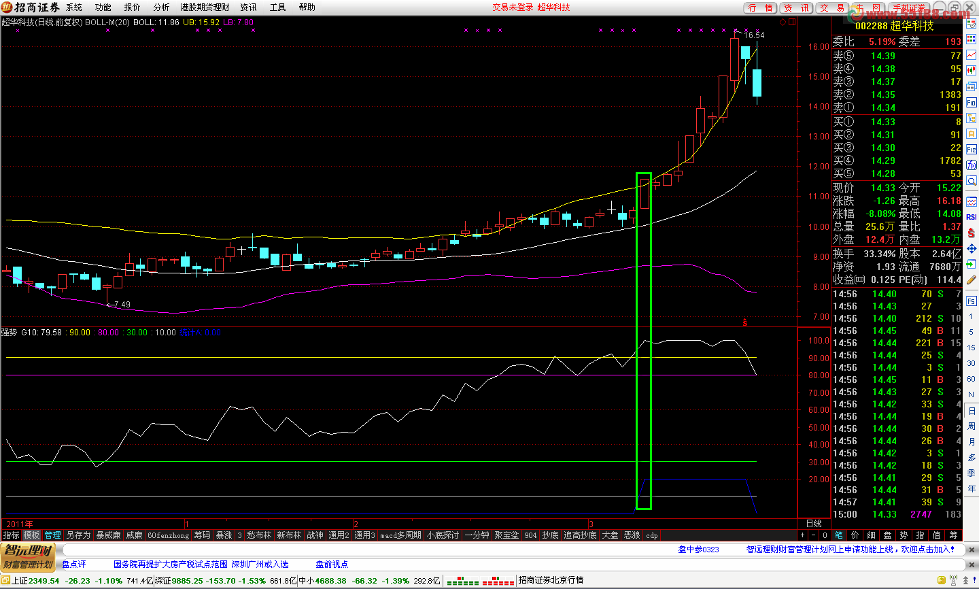Switch to 1-minute period in sidebar
Screen dimensions: 979x589
point(971,317)
